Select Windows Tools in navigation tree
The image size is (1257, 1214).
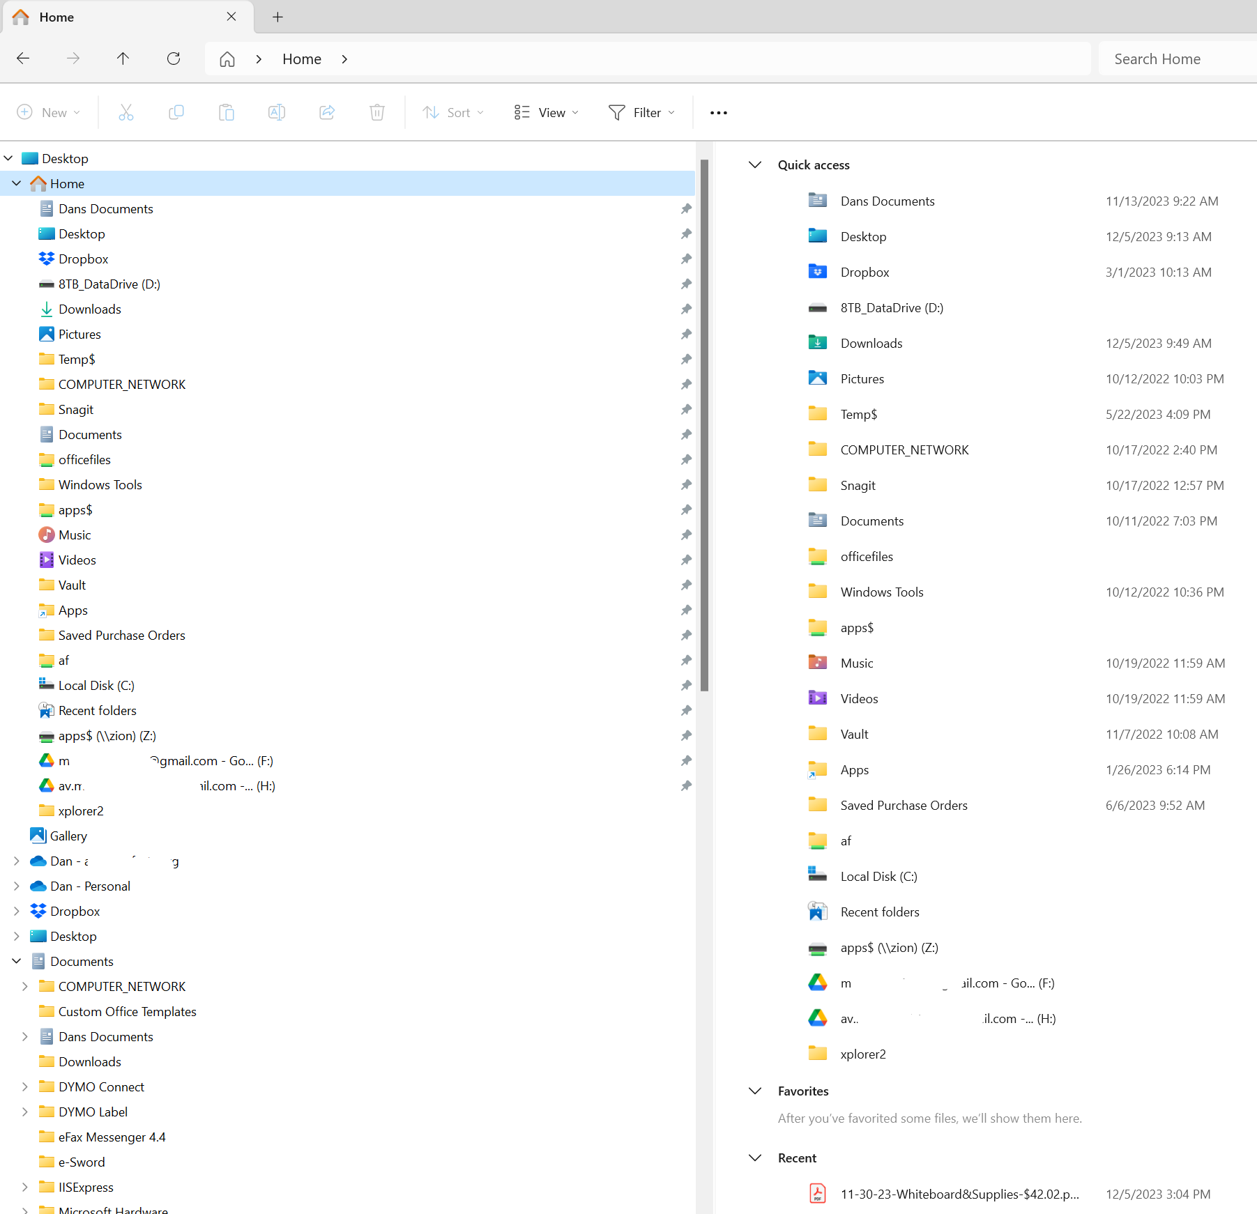pos(100,485)
